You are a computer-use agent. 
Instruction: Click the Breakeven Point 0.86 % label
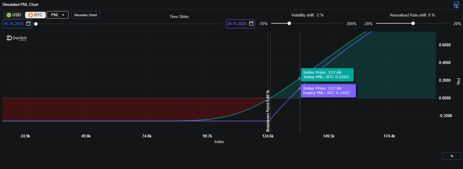tap(268, 111)
